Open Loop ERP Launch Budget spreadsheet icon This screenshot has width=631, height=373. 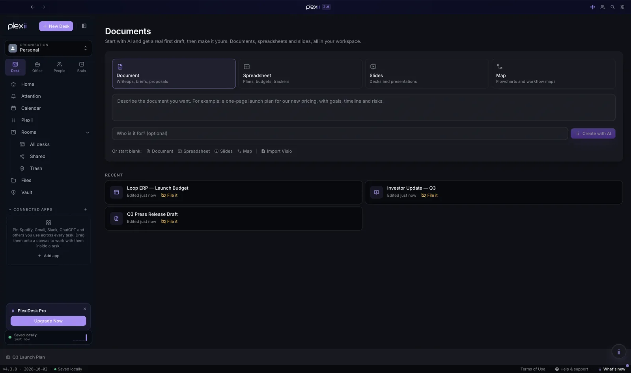(x=116, y=192)
